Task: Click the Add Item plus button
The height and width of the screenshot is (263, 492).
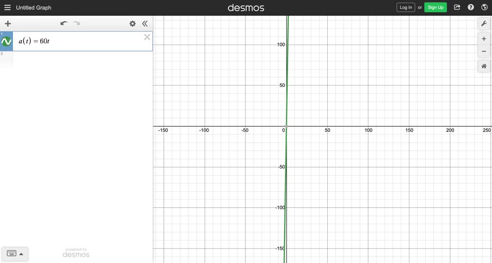Action: coord(8,24)
